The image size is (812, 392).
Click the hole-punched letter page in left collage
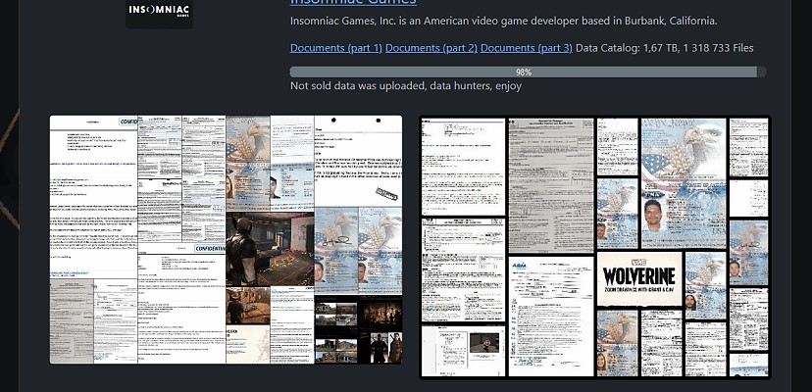coord(358,161)
